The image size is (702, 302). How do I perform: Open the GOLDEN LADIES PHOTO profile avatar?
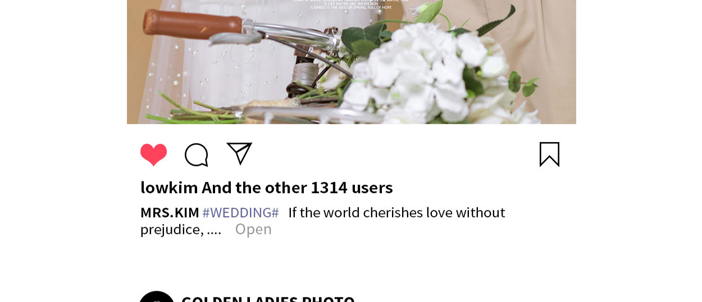click(157, 297)
